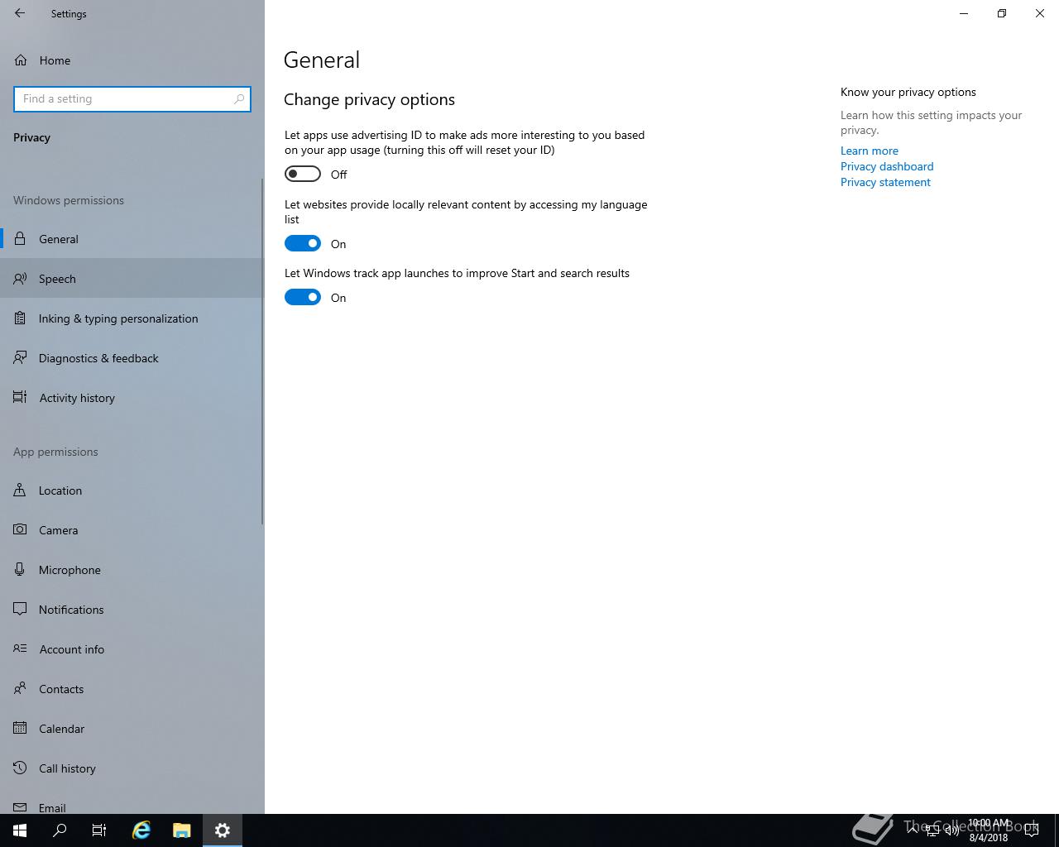Image resolution: width=1059 pixels, height=847 pixels.
Task: Click the Inking & typing clipboard icon
Action: 20,318
